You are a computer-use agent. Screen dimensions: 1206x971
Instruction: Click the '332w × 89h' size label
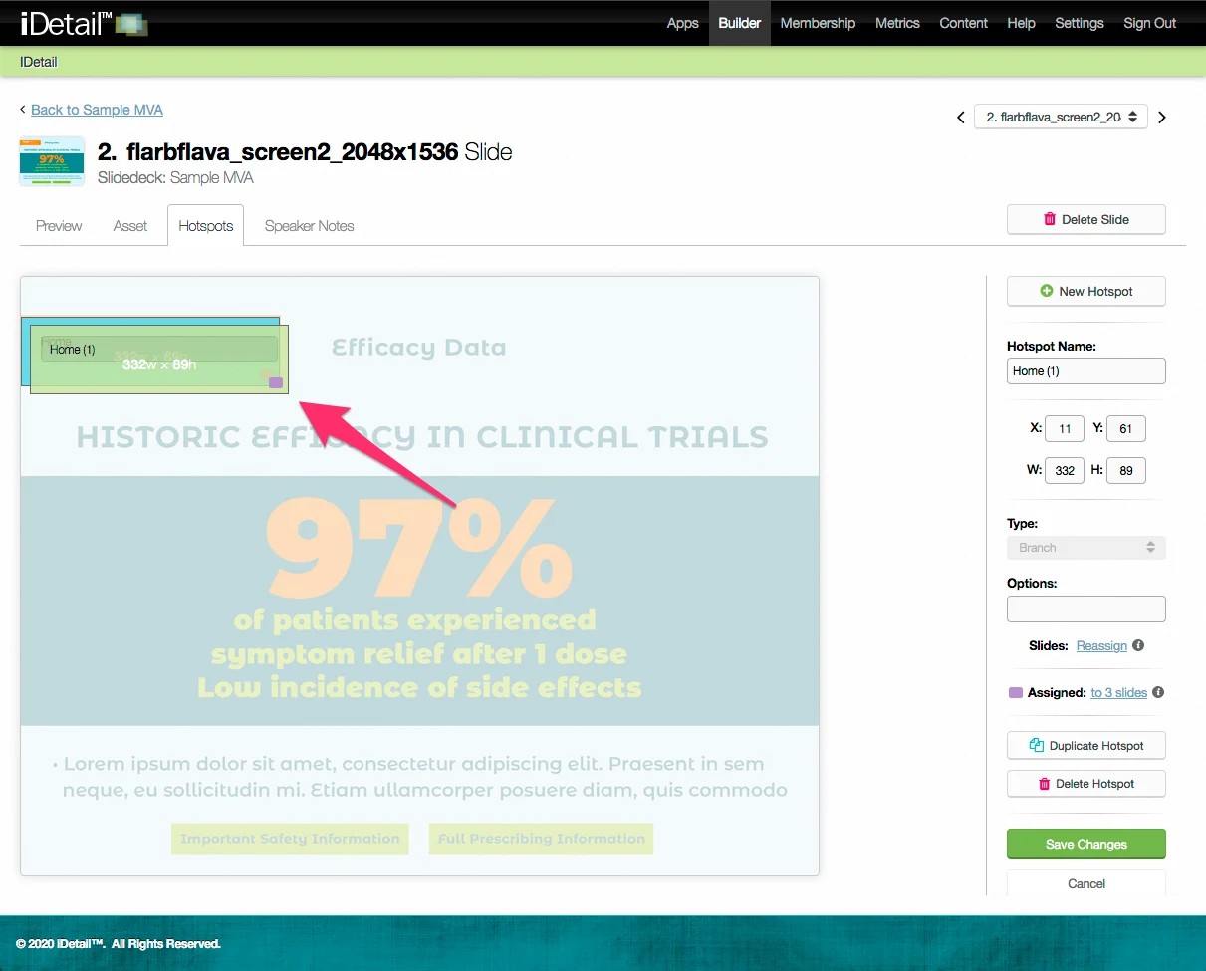159,364
